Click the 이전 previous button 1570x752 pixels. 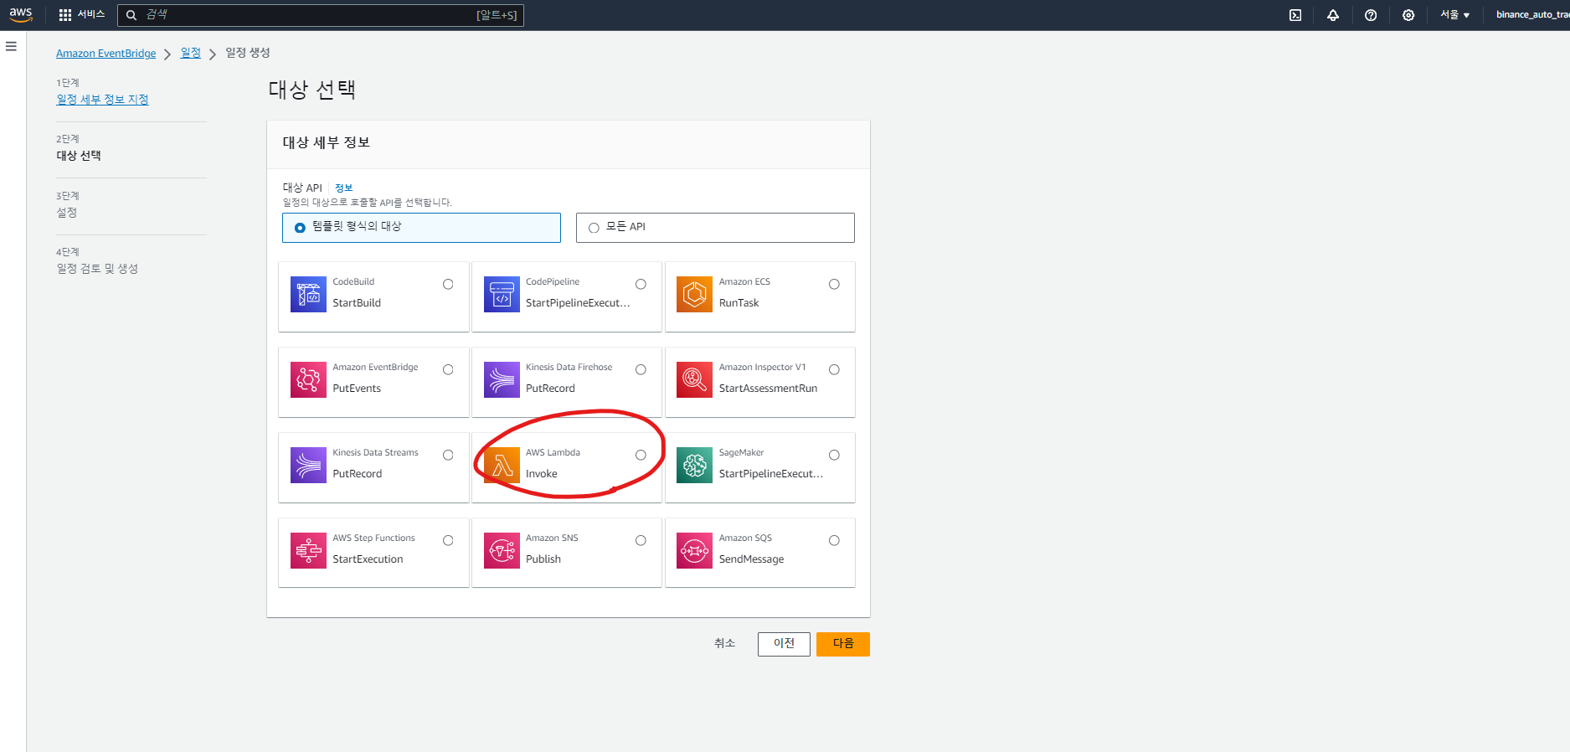[784, 644]
